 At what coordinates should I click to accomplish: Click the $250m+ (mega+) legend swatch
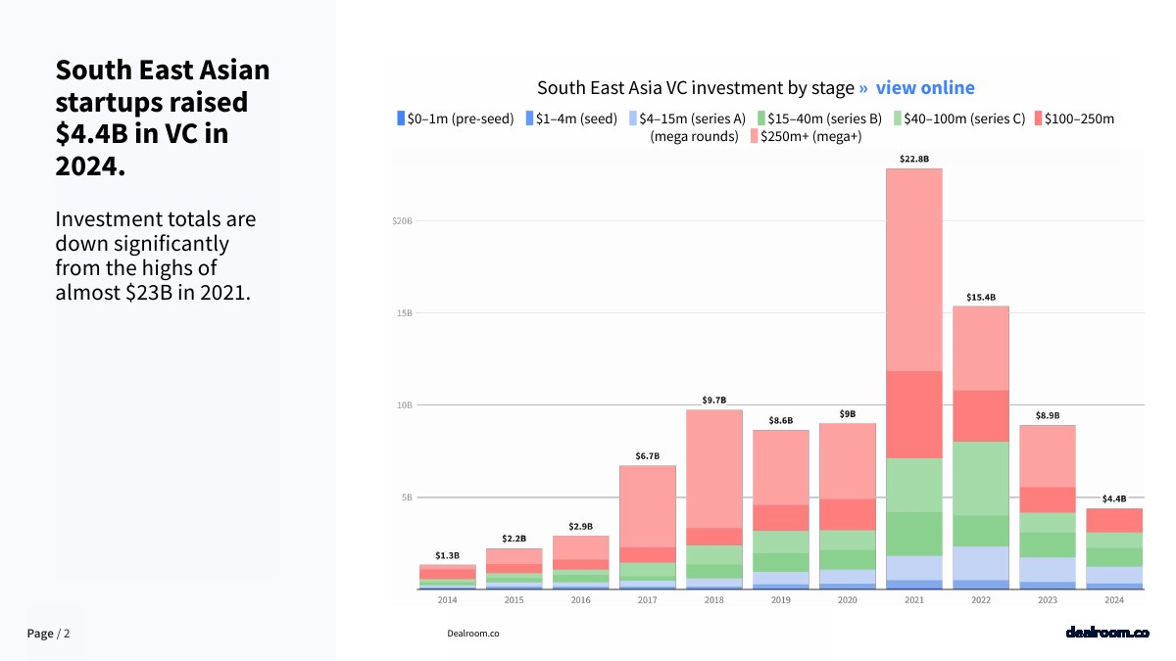tap(754, 136)
